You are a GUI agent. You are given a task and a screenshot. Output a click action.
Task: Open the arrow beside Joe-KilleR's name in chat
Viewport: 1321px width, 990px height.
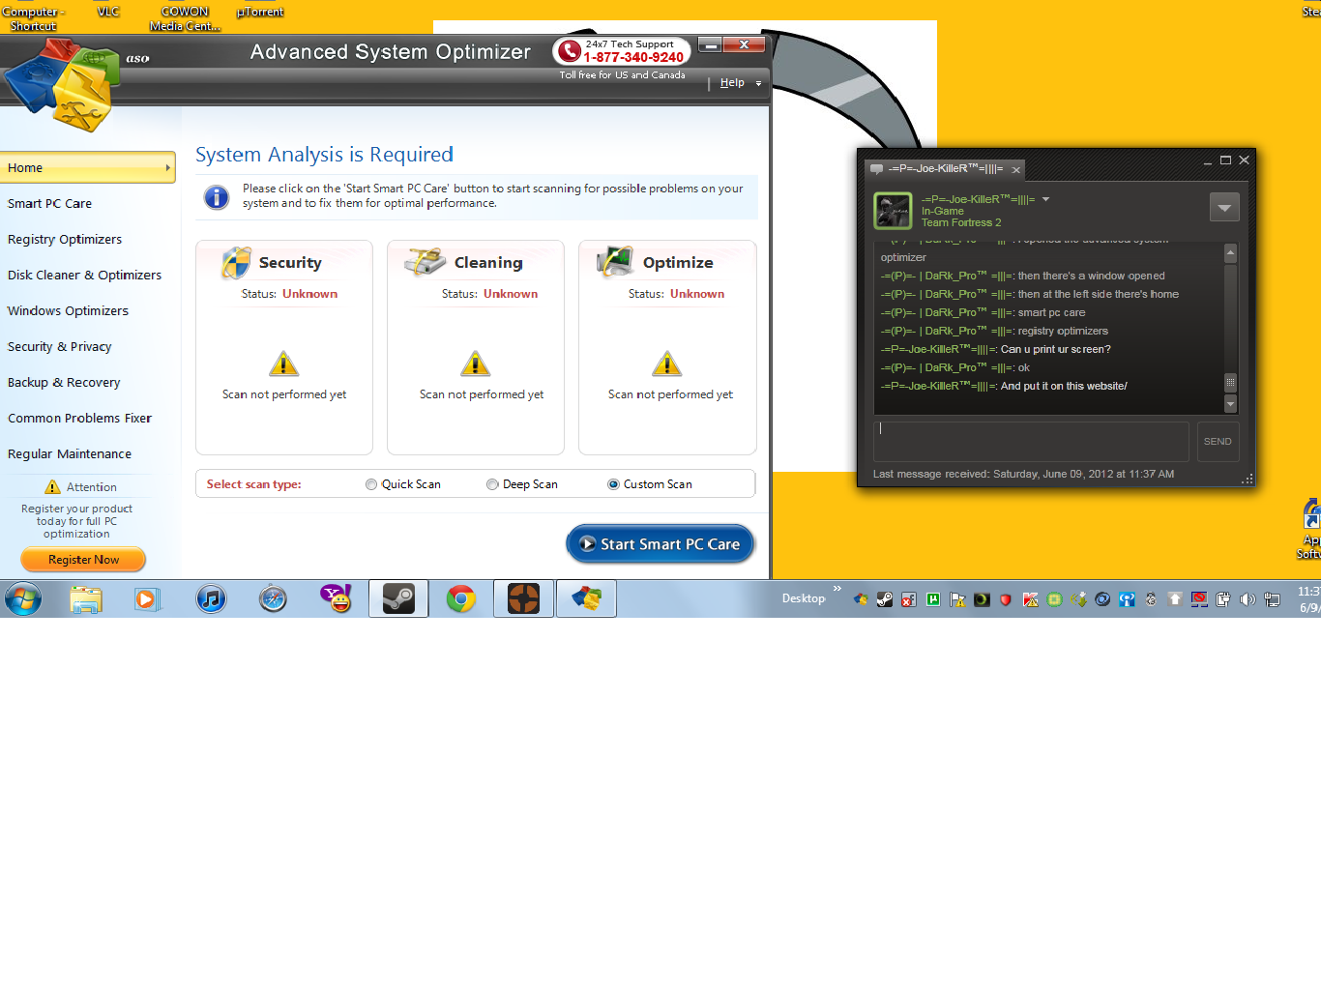pos(1045,199)
